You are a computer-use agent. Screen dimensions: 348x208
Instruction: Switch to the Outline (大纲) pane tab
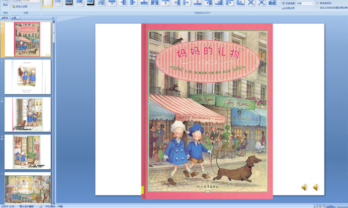click(14, 18)
